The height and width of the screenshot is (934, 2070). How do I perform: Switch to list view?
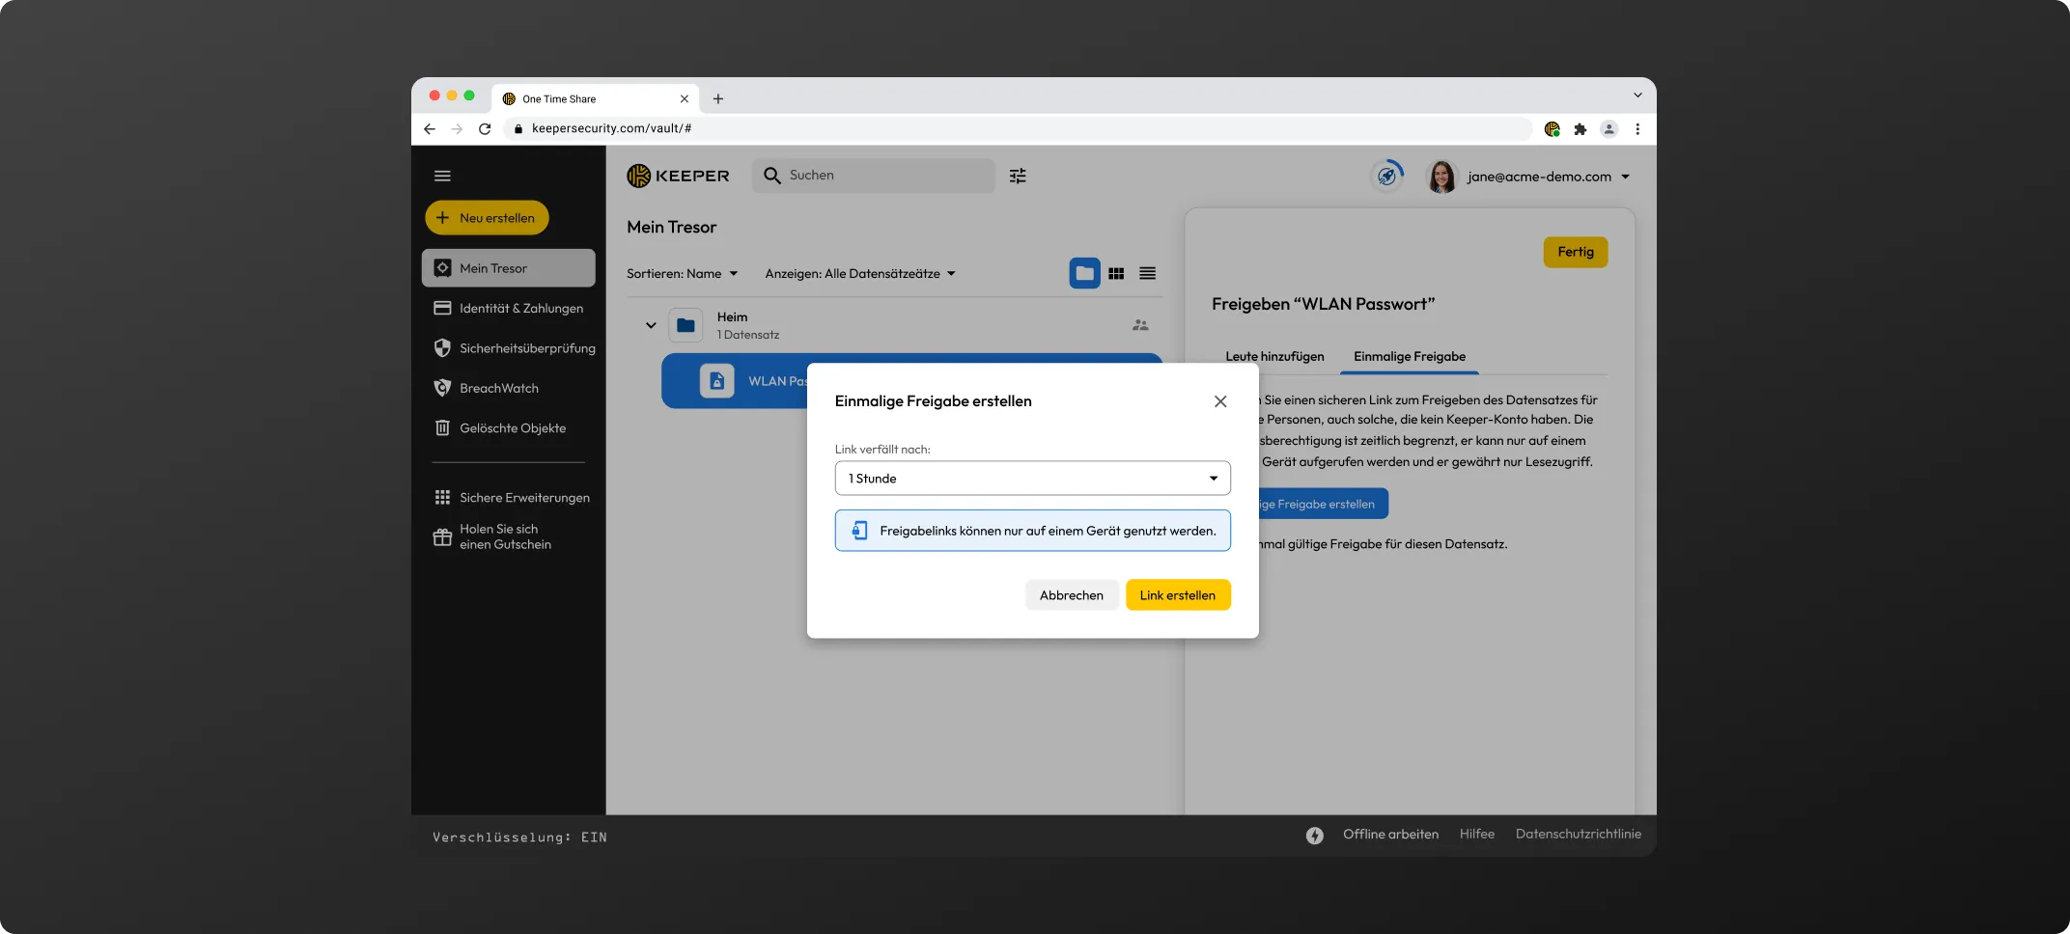click(1147, 274)
